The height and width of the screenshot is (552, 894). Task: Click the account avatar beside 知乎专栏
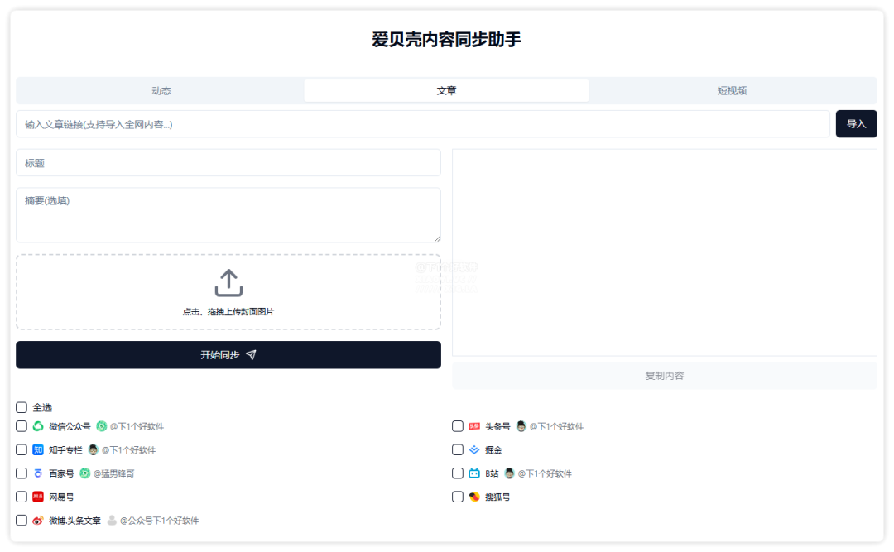pos(94,450)
